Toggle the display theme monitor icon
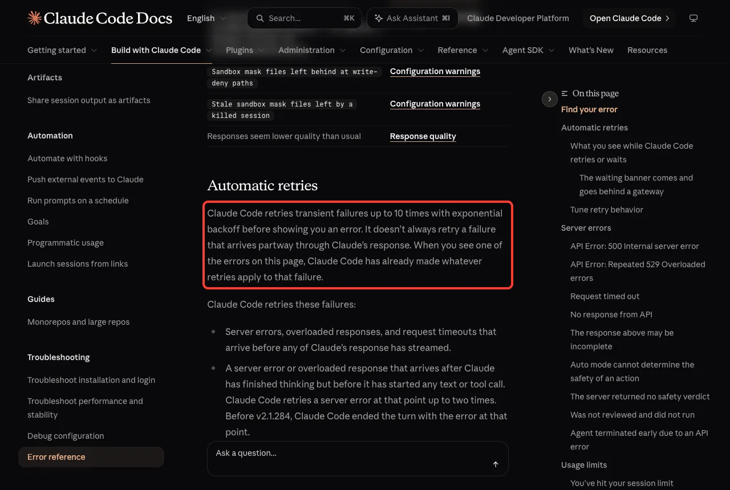 [x=693, y=18]
